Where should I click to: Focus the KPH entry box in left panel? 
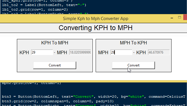42,52
